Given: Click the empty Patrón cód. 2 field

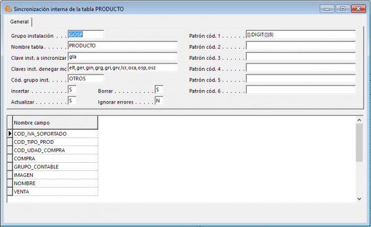Looking at the screenshot, I should [x=301, y=46].
